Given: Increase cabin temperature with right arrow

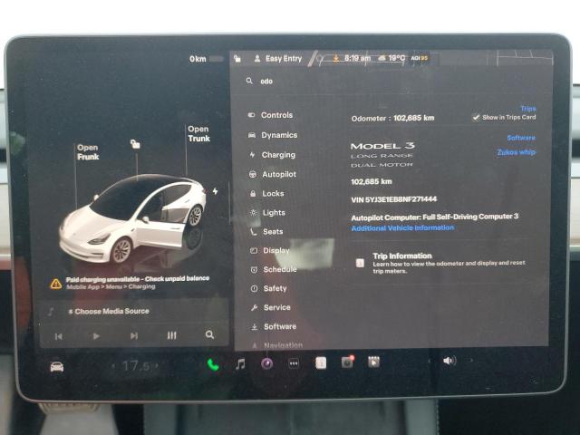Looking at the screenshot, I should coord(157,366).
